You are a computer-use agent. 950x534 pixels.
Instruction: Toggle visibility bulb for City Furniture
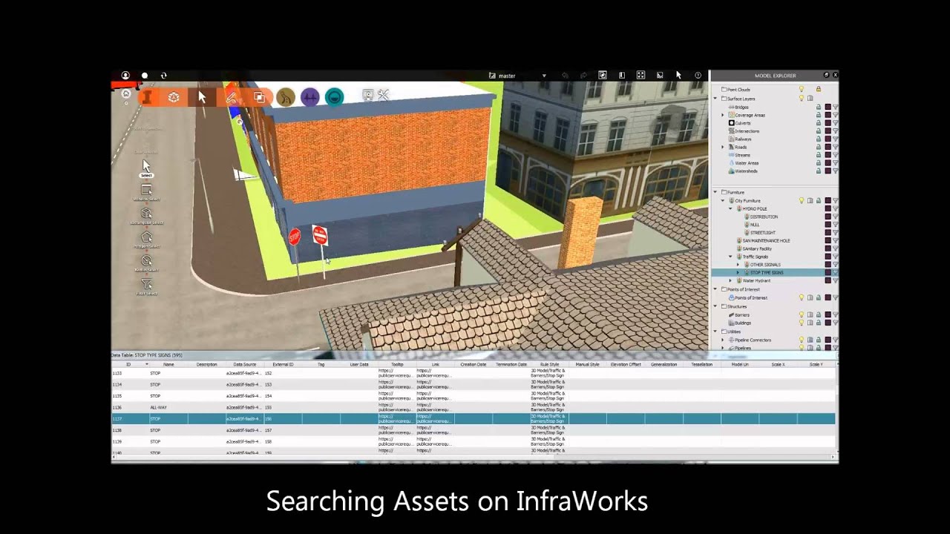click(x=801, y=200)
